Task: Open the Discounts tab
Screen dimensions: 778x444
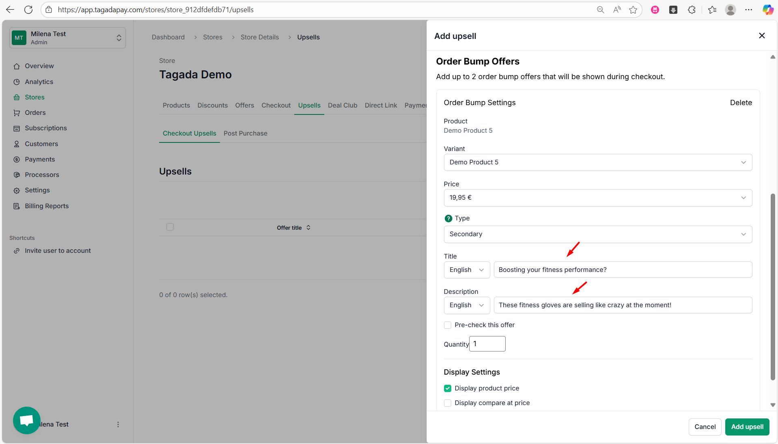Action: 213,106
